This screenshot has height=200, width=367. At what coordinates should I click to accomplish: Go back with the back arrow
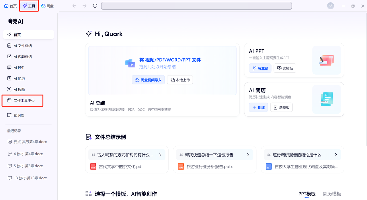click(75, 6)
